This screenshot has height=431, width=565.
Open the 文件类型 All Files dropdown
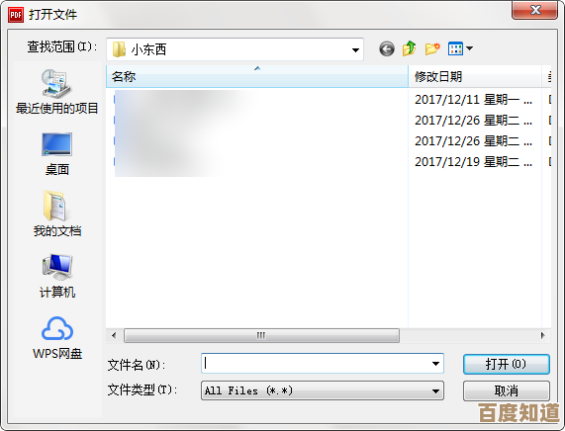(x=323, y=390)
